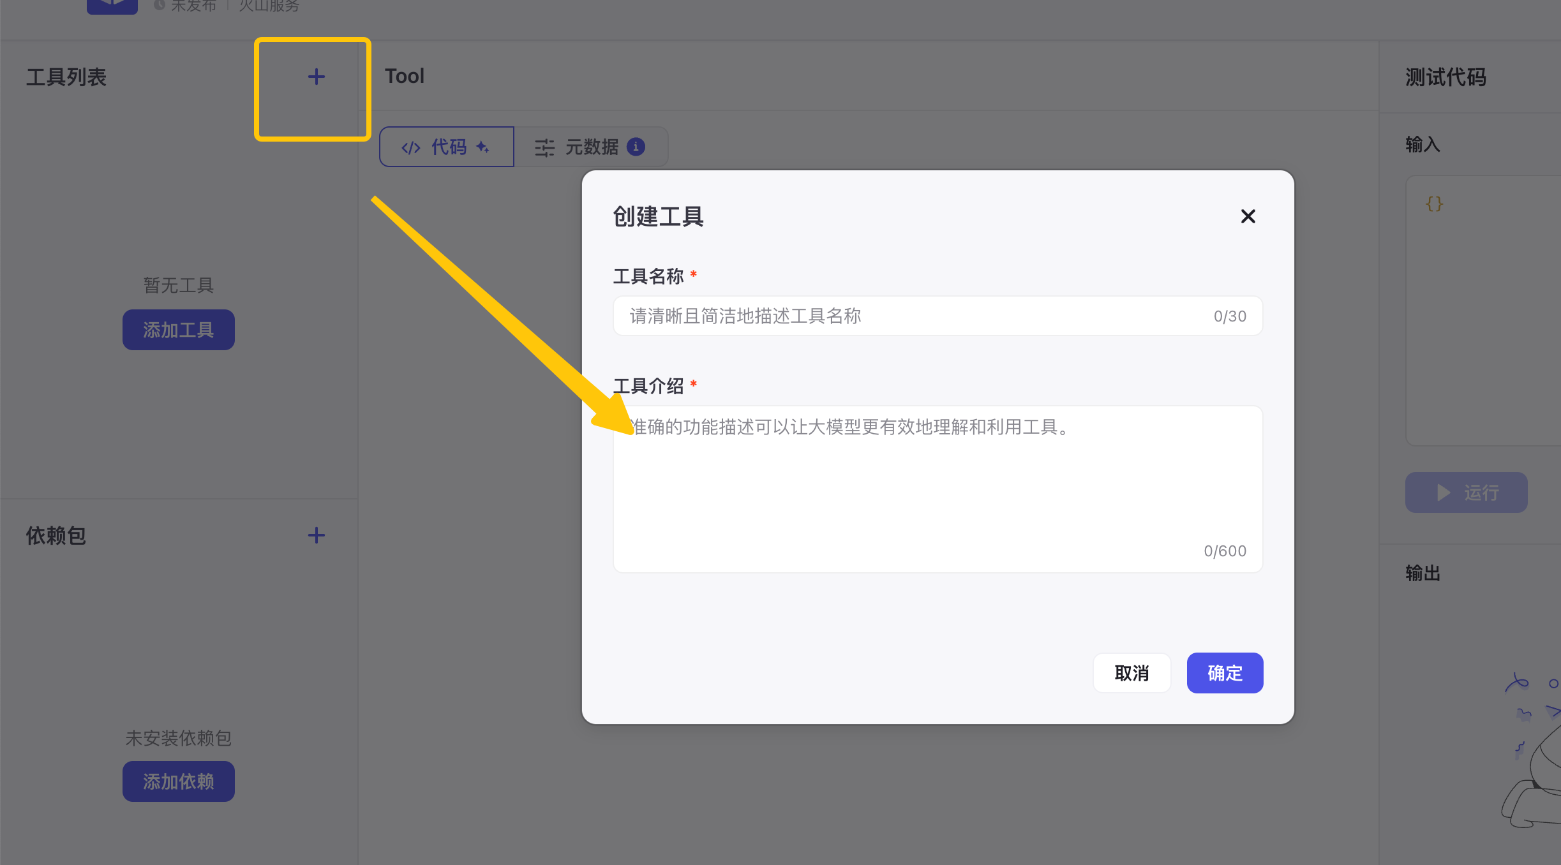Click the sliders icon on 元数据 tab
Viewport: 1561px width, 865px height.
click(x=544, y=148)
